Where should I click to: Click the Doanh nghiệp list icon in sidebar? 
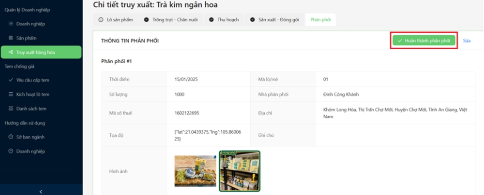11,24
